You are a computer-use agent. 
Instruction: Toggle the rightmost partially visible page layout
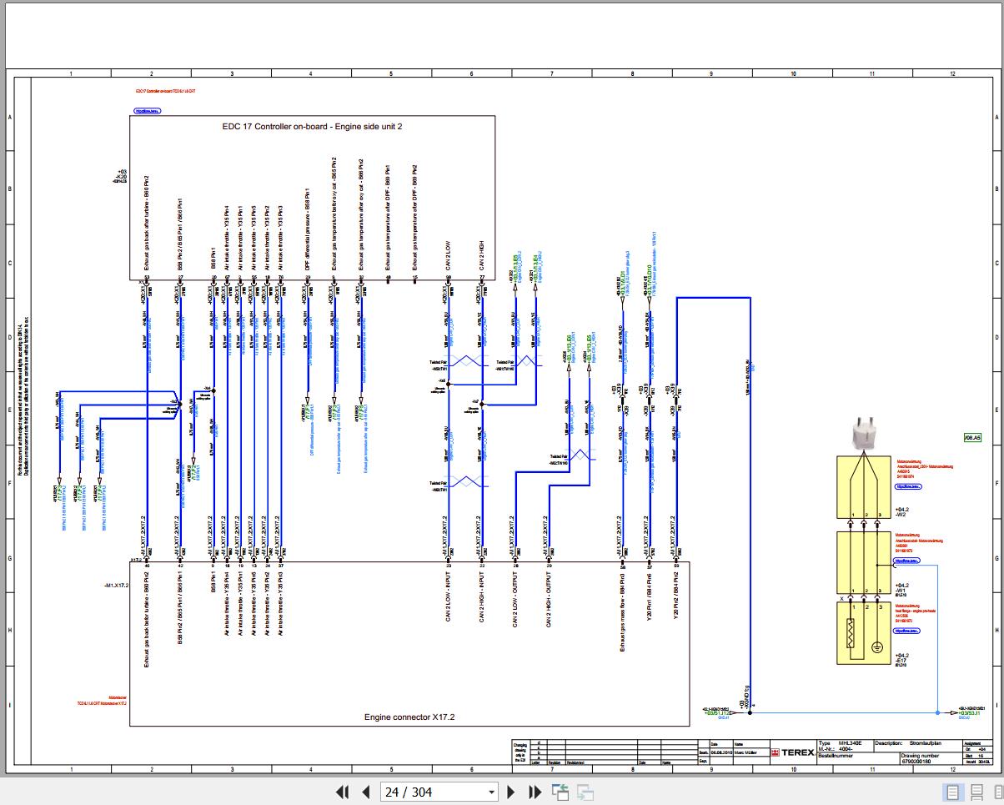[998, 792]
